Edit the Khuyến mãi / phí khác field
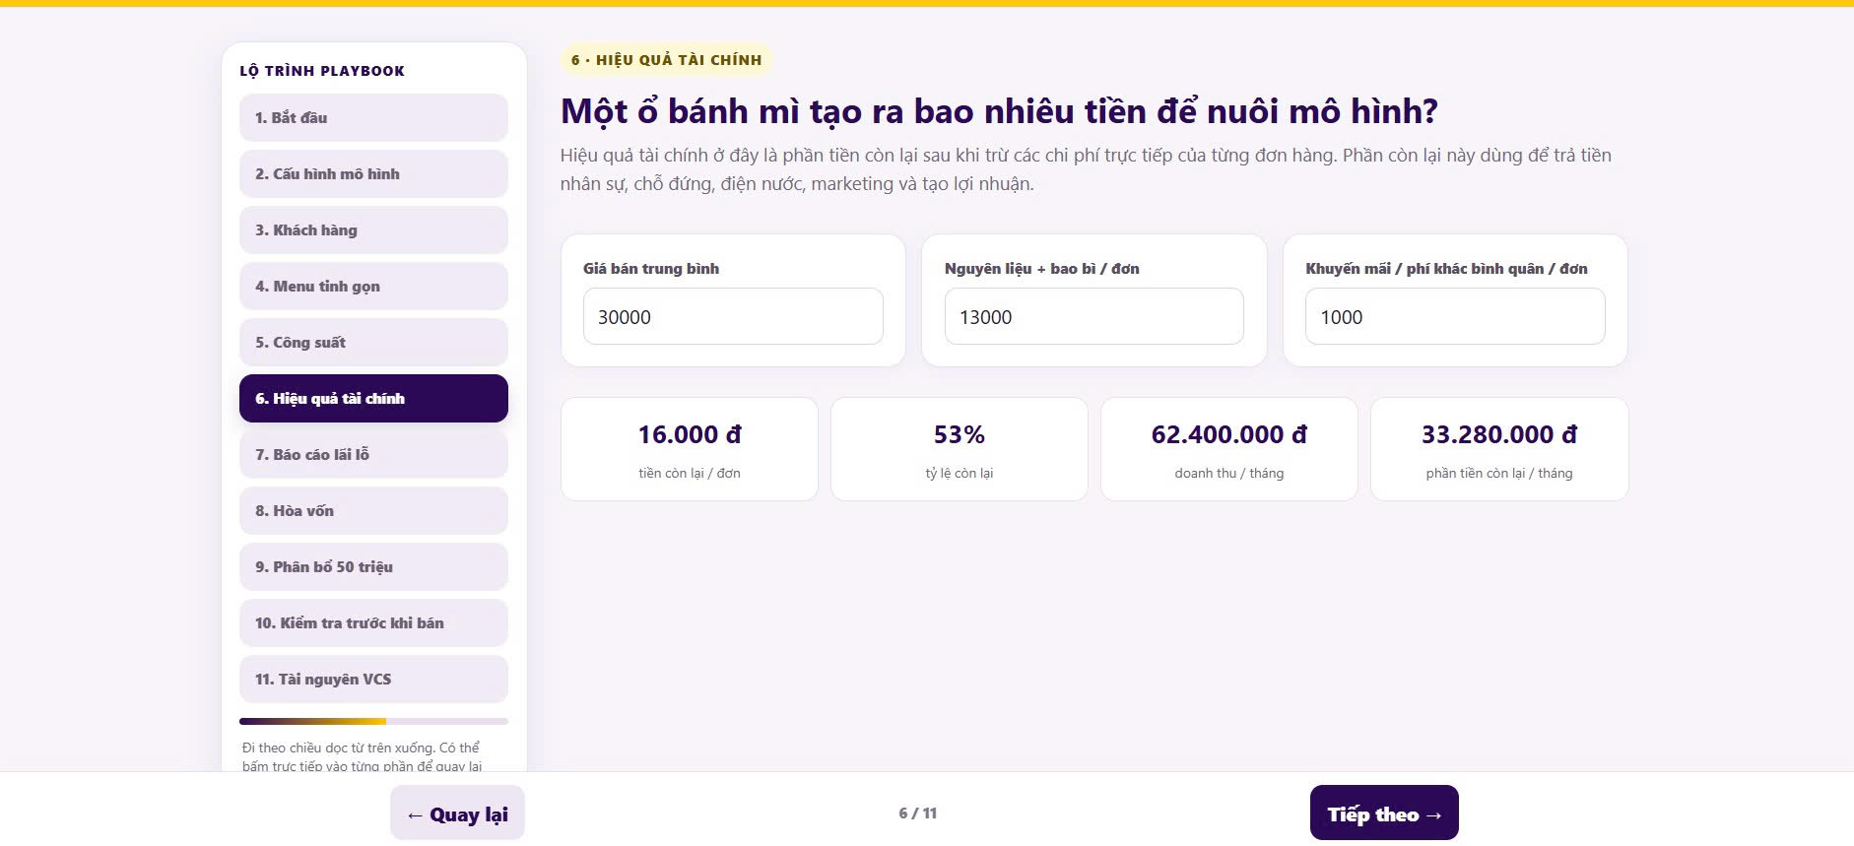Viewport: 1854px width, 846px height. [1455, 316]
